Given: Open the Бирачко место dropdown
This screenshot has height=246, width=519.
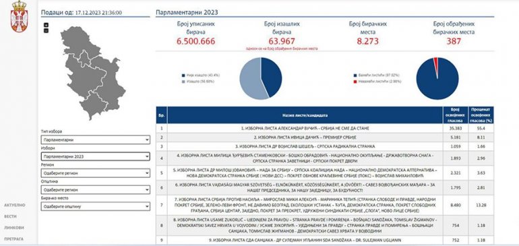Looking at the screenshot, I should point(96,206).
